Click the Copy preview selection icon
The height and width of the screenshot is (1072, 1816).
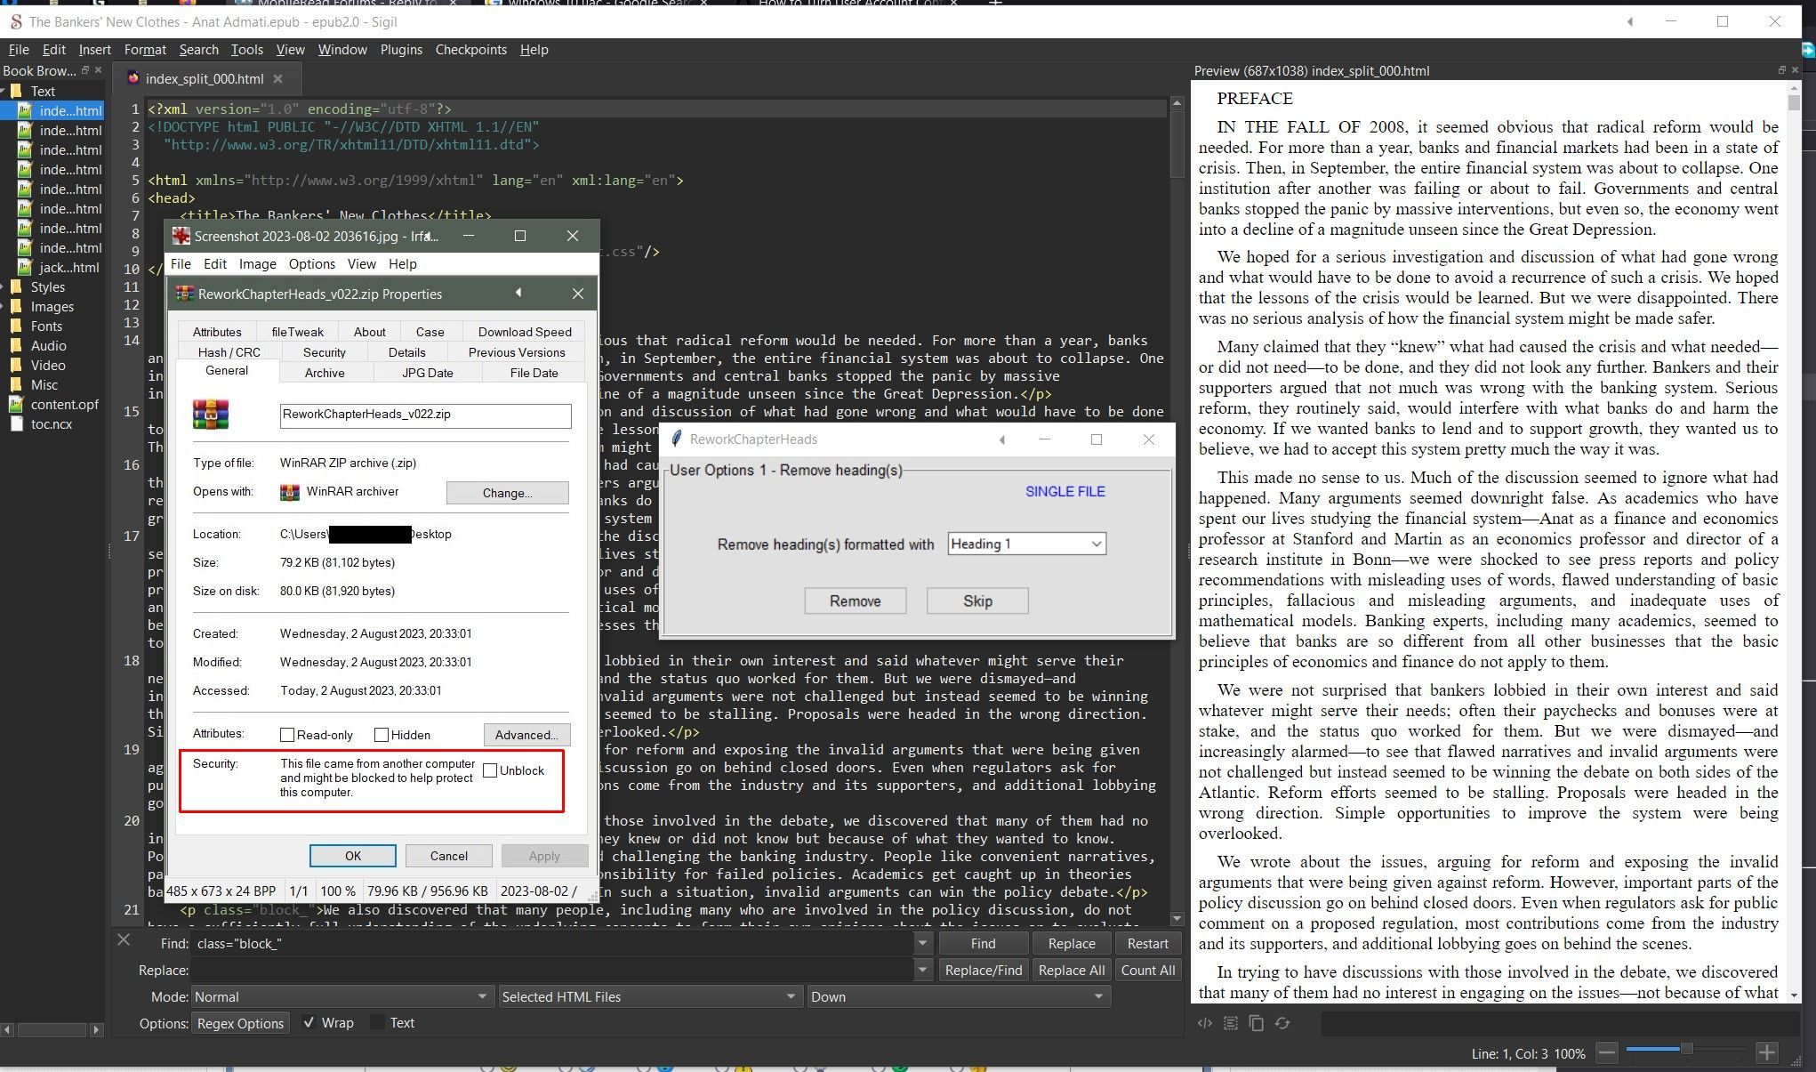click(x=1256, y=1023)
